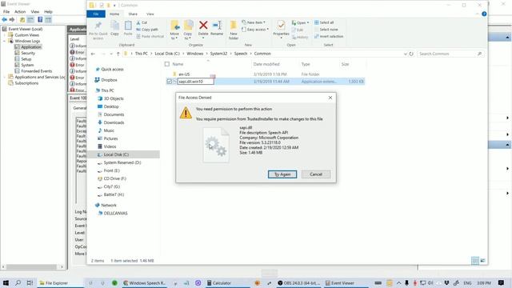Click Event Viewer toolbar help icon
The image size is (512, 288).
(40, 20)
